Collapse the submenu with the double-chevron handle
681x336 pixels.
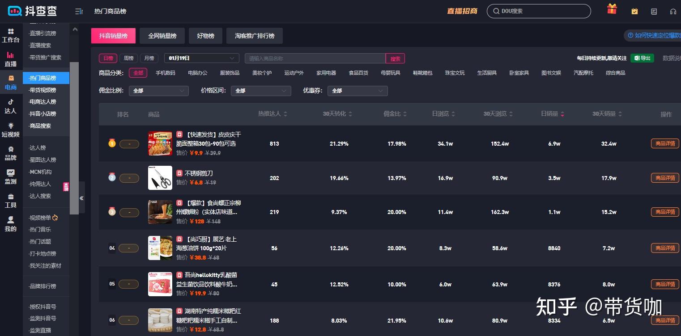click(x=81, y=198)
